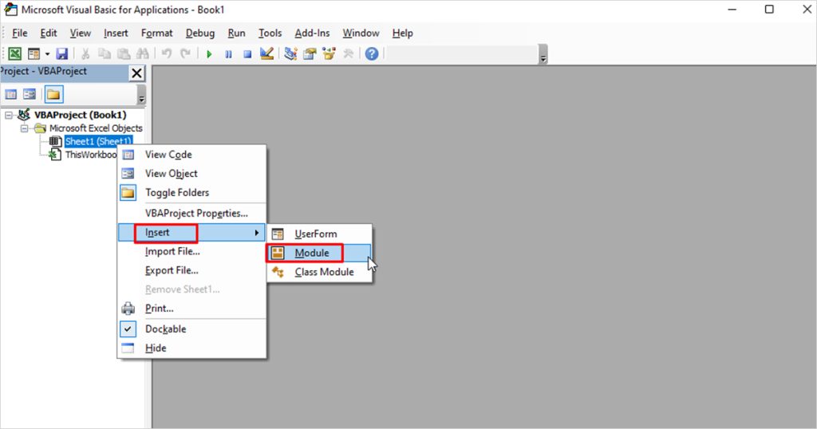Image resolution: width=817 pixels, height=429 pixels.
Task: Click the Insert UserForm toolbar icon
Action: [34, 53]
